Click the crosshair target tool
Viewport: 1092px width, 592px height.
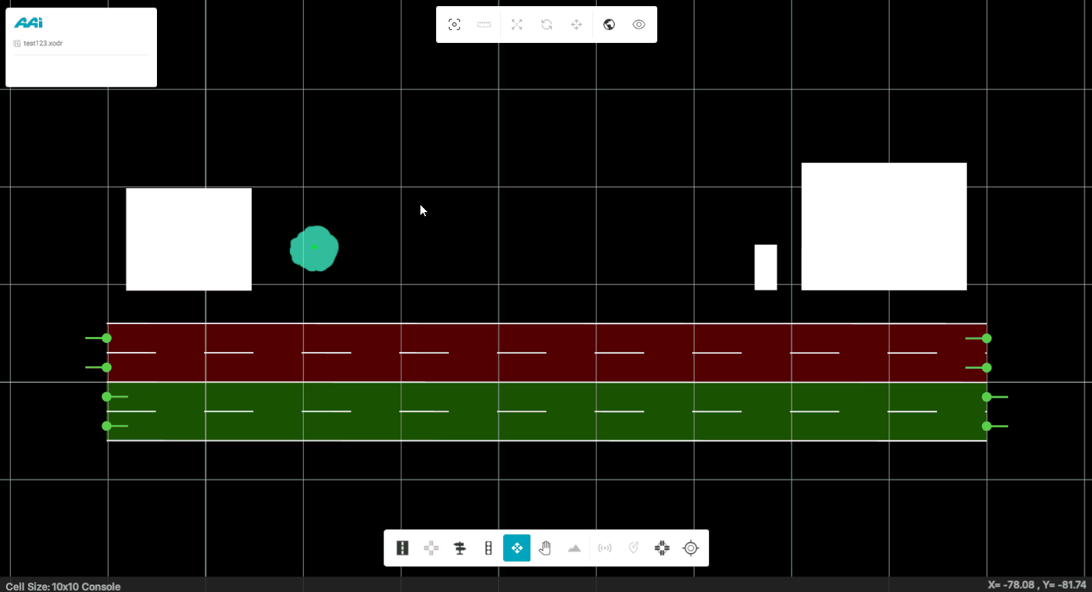[x=691, y=548]
